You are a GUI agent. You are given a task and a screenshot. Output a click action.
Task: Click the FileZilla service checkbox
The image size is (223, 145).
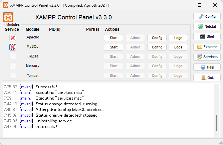click(13, 56)
